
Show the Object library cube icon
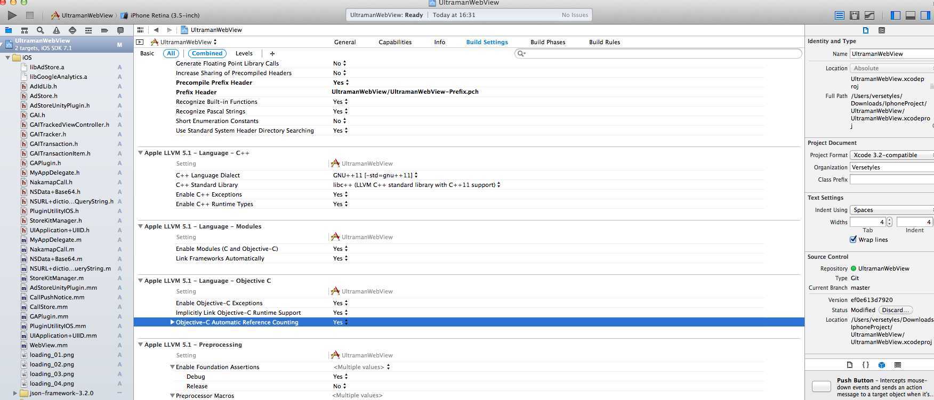(x=882, y=365)
